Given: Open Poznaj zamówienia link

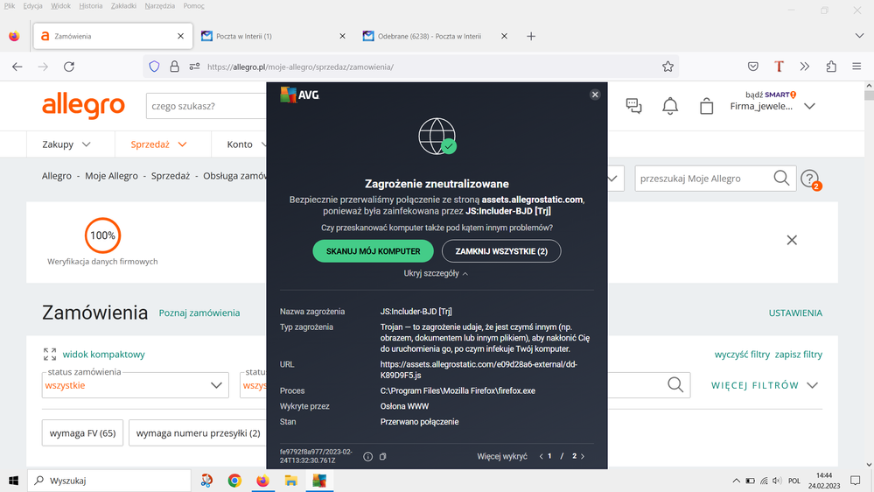Looking at the screenshot, I should click(199, 313).
